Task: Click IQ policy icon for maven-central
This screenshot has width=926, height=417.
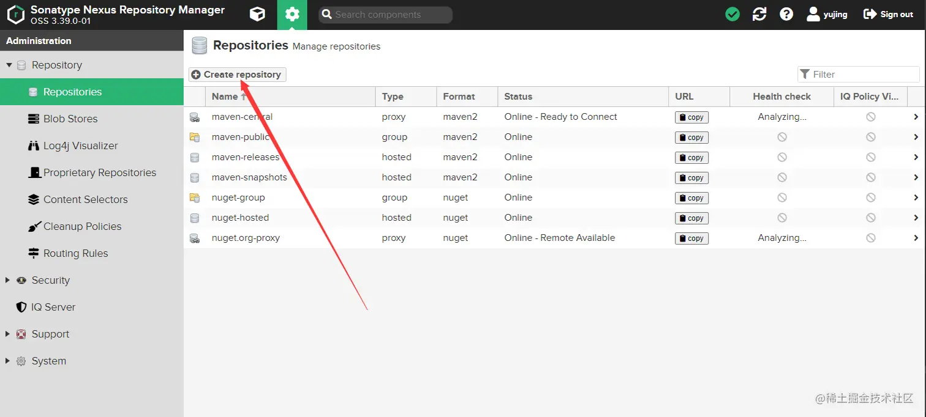Action: [x=870, y=117]
